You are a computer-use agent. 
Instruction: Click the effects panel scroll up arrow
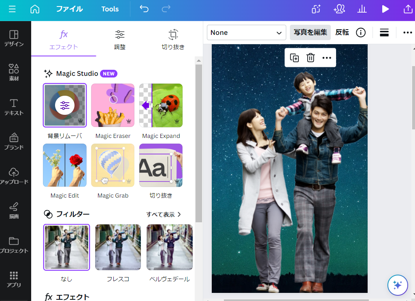click(198, 61)
